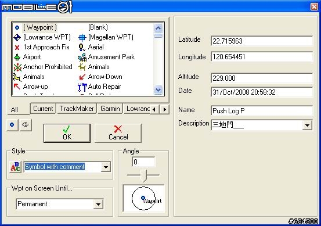Select the Arrow-Down red arrow icon
321x226 pixels.
tap(82, 77)
